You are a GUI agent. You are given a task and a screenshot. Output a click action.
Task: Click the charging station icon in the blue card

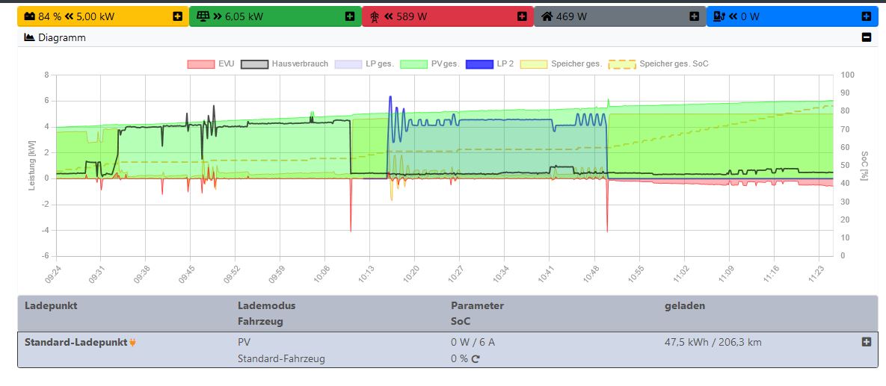point(719,16)
